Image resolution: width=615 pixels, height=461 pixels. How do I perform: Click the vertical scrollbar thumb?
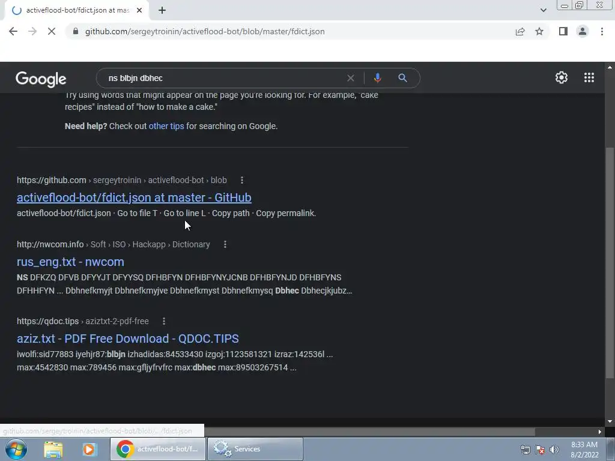(610, 263)
